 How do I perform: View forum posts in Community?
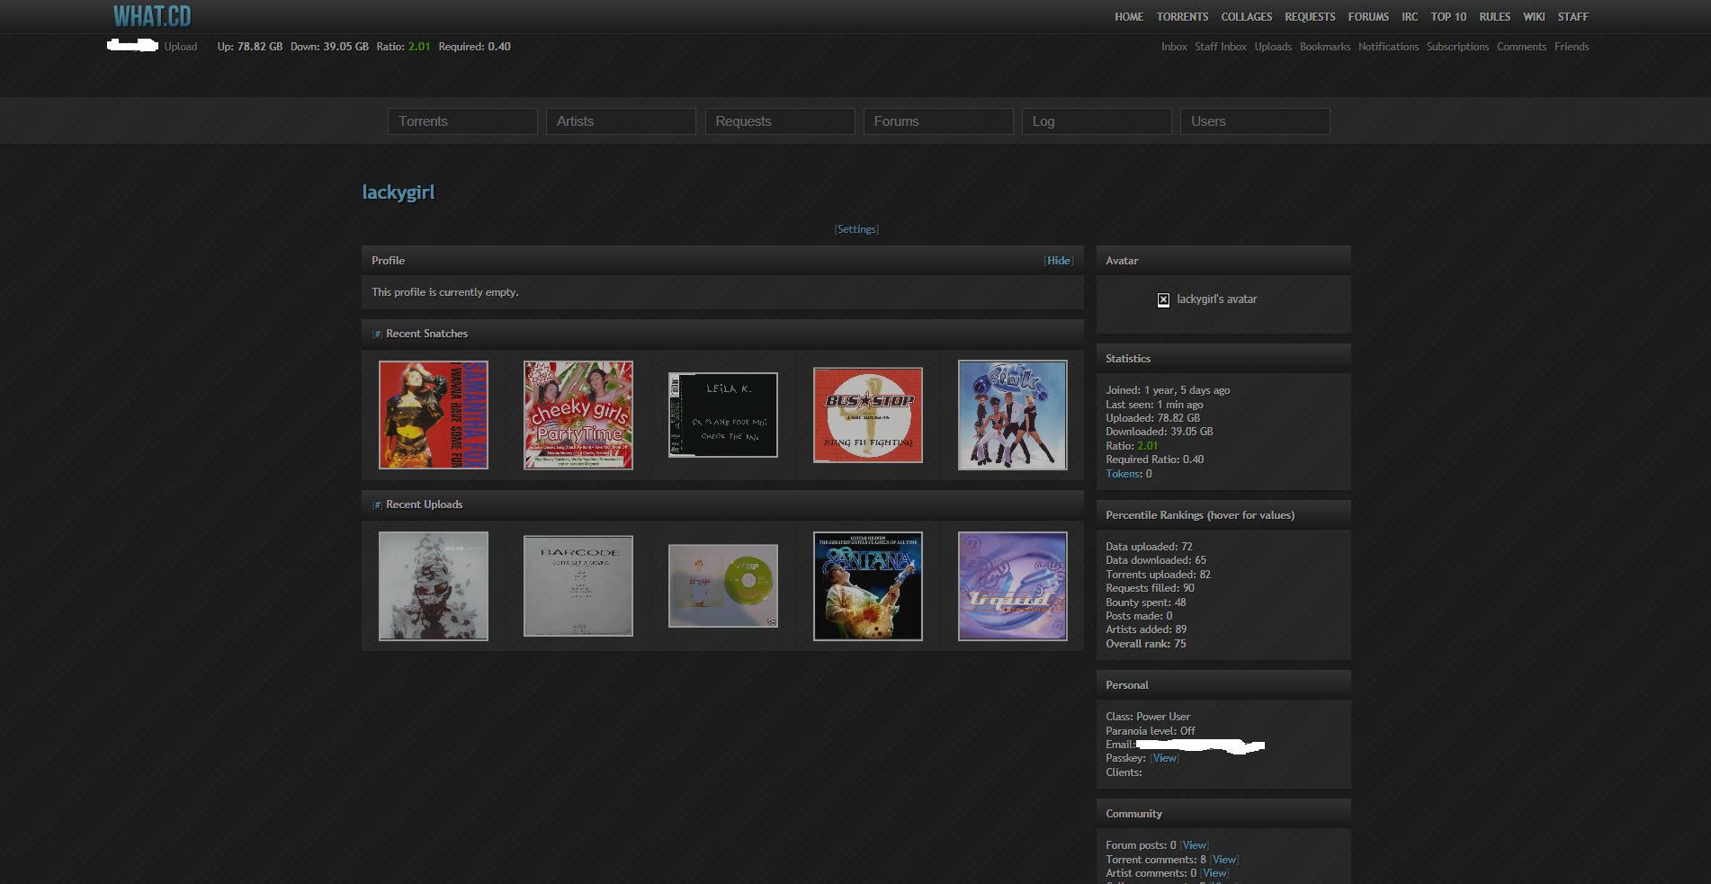(x=1195, y=845)
